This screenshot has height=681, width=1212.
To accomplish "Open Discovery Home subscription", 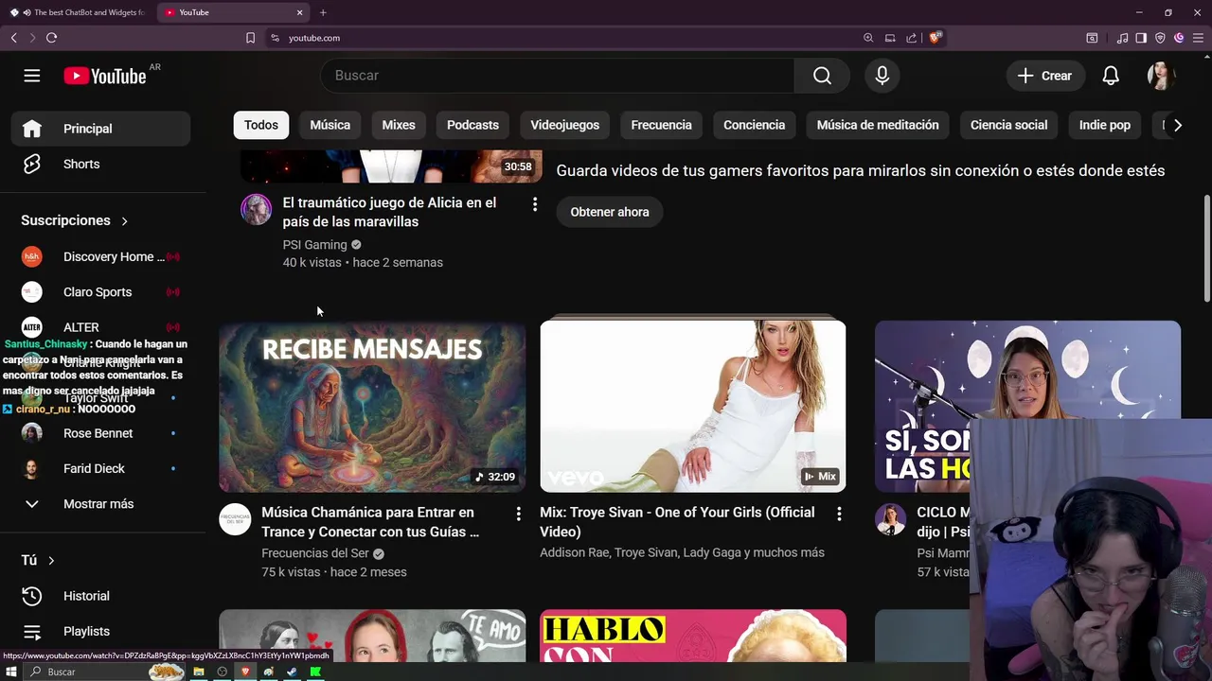I will 101,257.
